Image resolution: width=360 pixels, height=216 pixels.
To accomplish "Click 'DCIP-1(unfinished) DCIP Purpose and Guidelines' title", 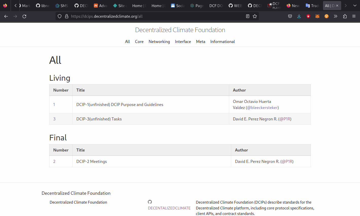I will (120, 104).
